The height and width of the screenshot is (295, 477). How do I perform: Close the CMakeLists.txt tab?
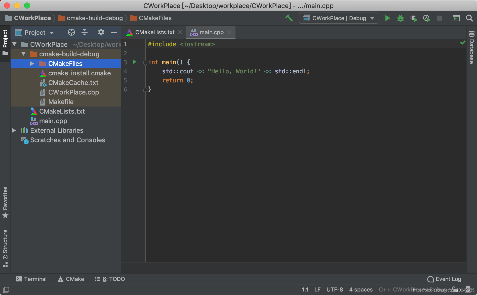(180, 32)
